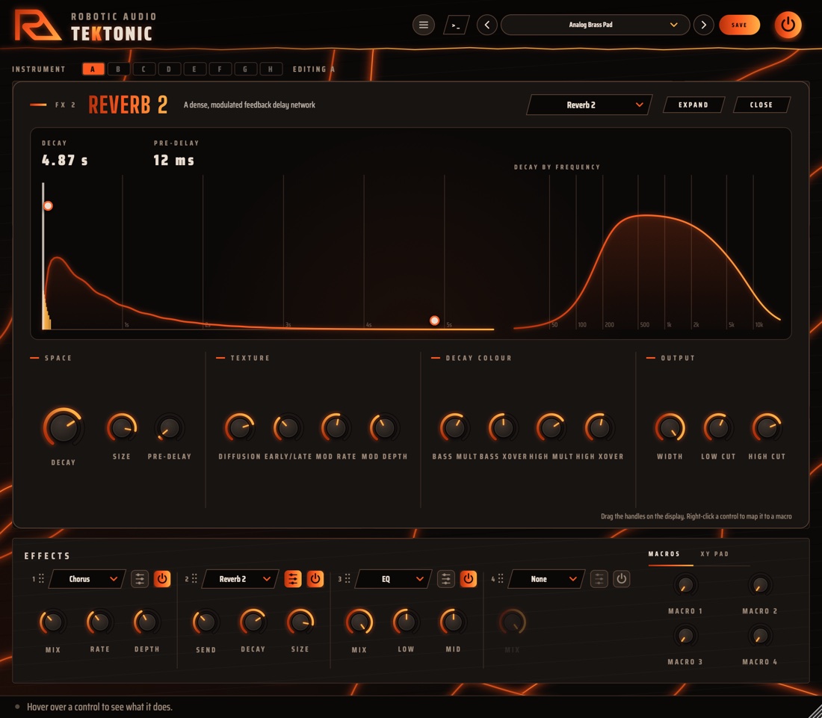Toggle the main power button
Image resolution: width=822 pixels, height=718 pixels.
(x=788, y=25)
